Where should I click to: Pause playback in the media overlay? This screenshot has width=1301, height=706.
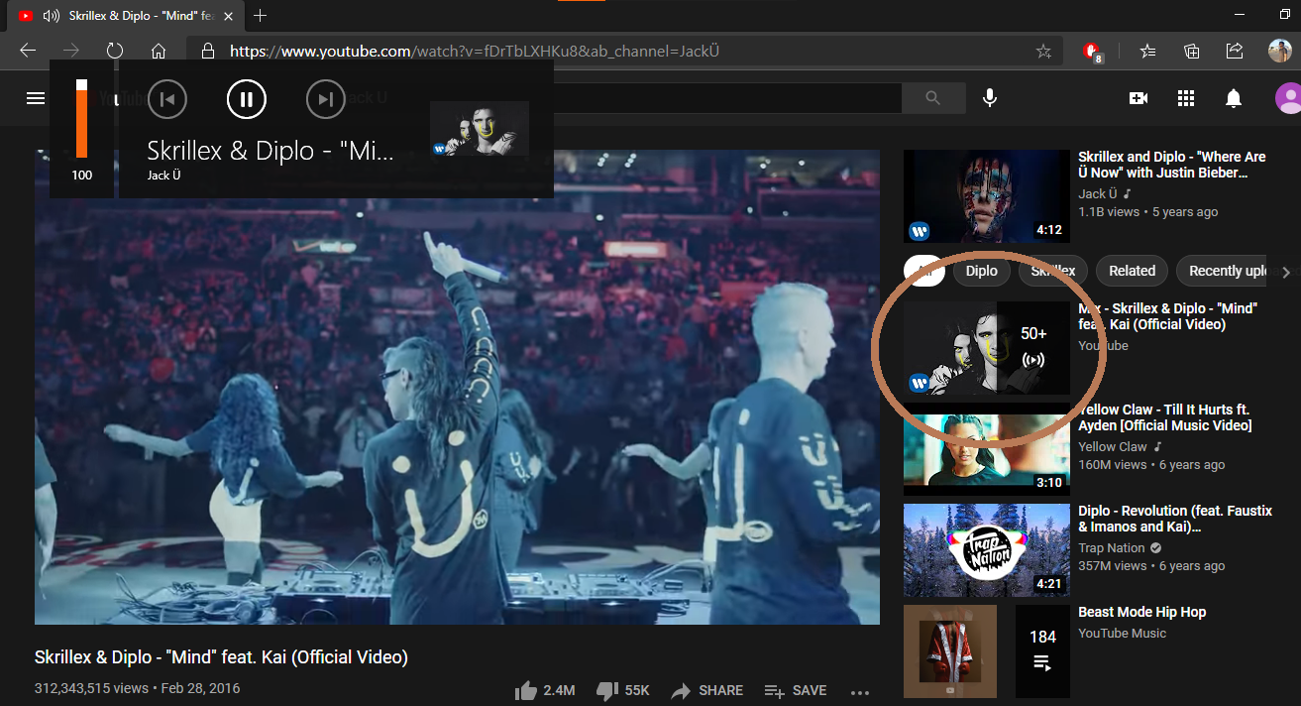pyautogui.click(x=247, y=98)
